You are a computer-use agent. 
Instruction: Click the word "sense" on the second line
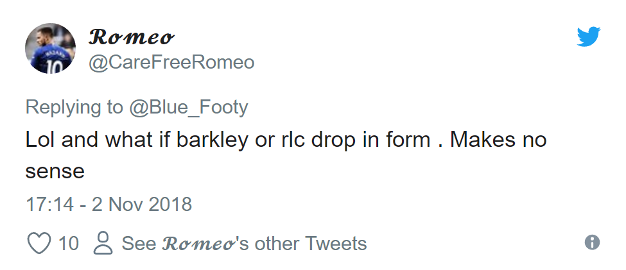55,171
